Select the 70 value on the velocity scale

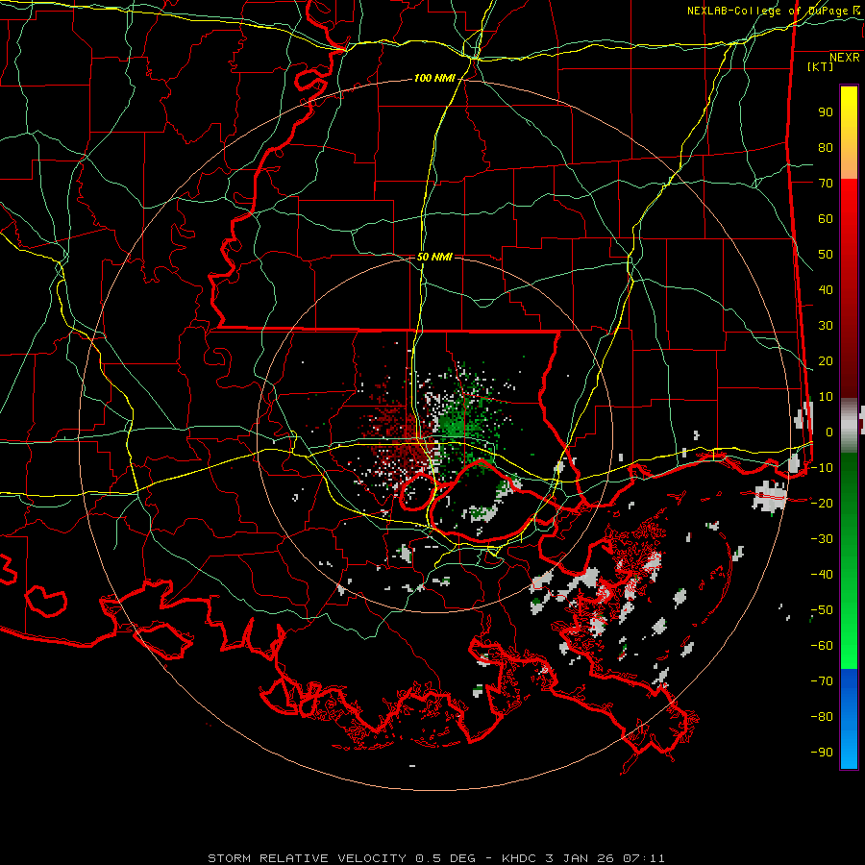[x=826, y=184]
